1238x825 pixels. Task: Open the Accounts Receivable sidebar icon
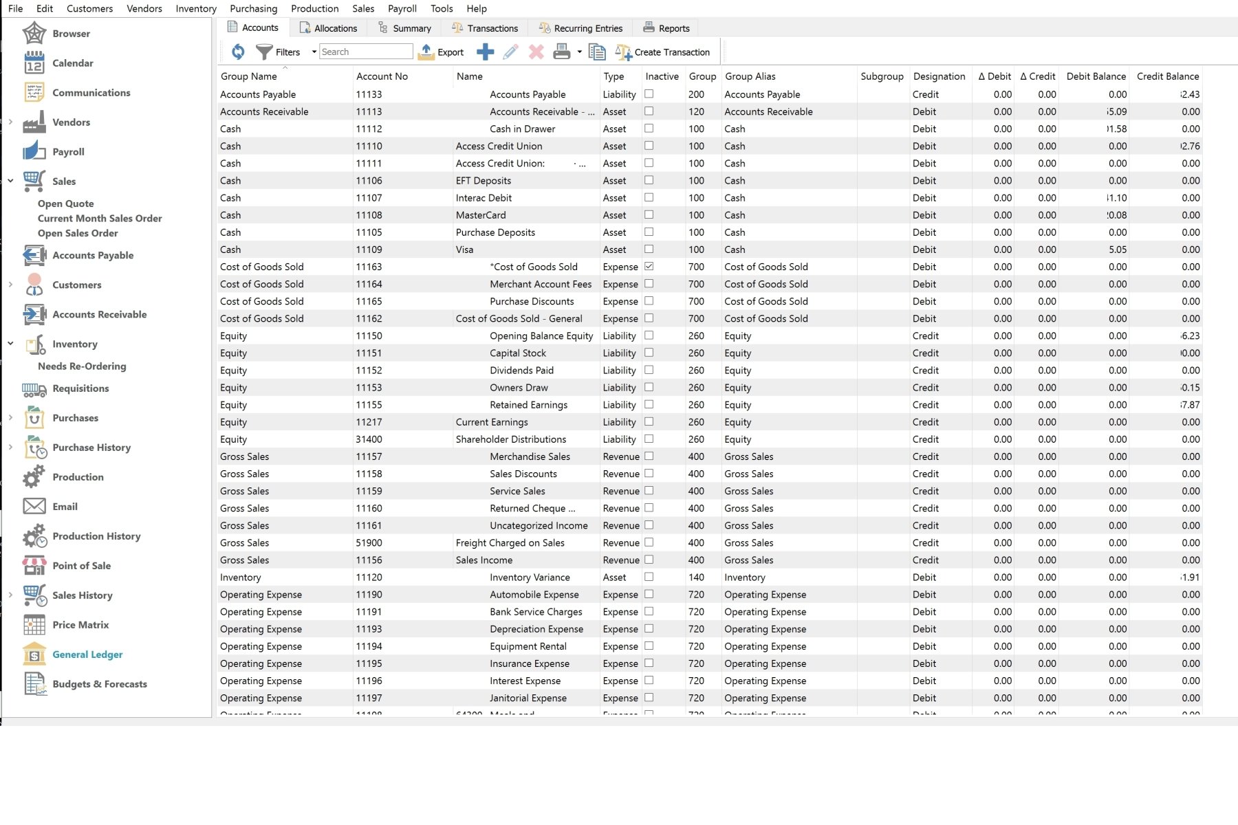coord(34,314)
